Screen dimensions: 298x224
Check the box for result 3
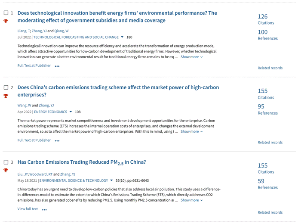coord(6,162)
